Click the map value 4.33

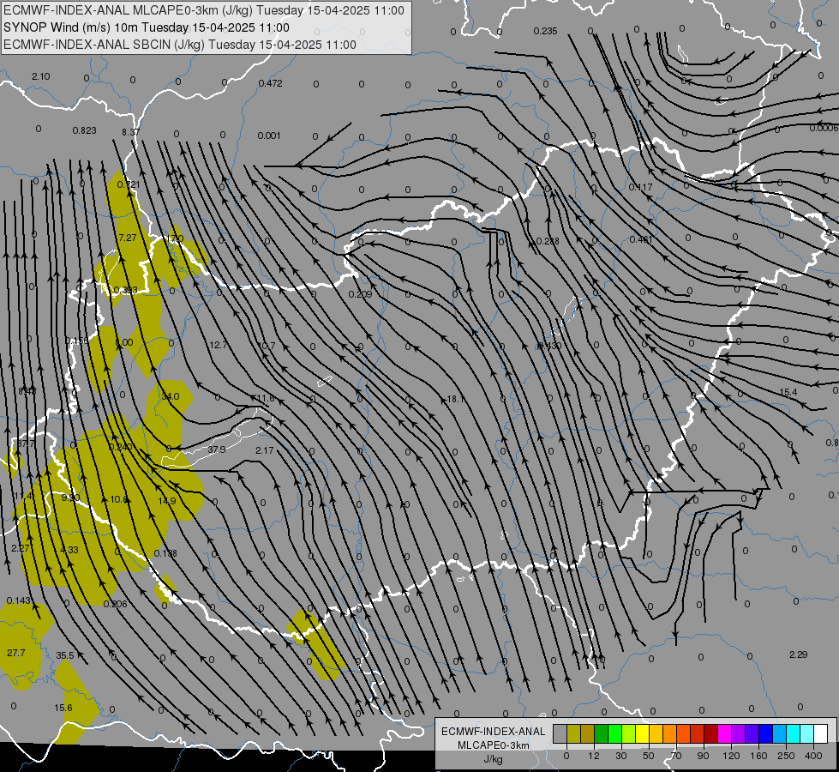click(69, 550)
